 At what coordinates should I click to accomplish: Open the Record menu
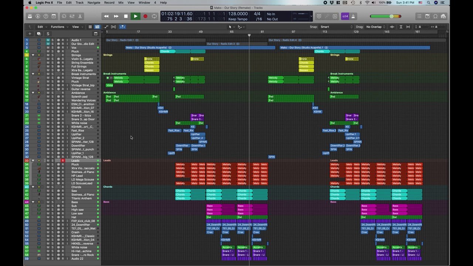pyautogui.click(x=109, y=3)
